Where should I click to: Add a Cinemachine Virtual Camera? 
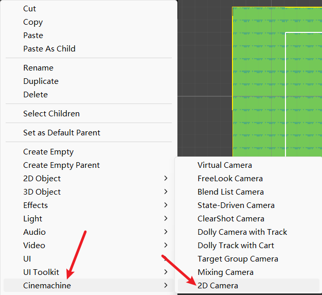click(225, 165)
